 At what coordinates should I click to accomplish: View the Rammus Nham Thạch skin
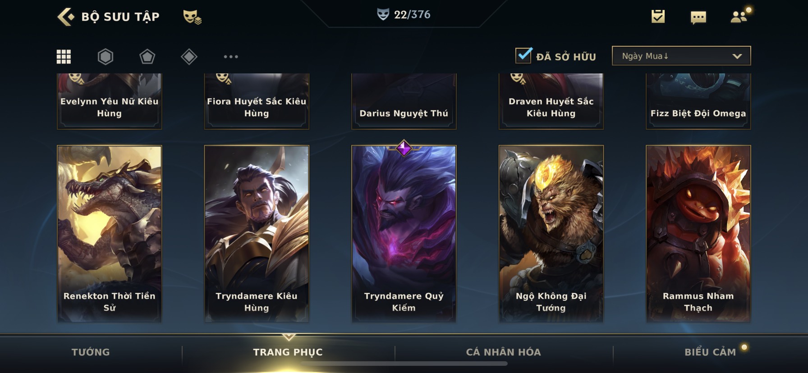(x=698, y=233)
